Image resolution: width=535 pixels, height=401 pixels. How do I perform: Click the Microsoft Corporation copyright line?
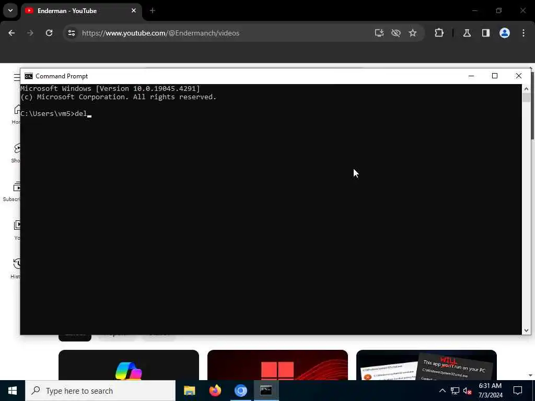point(119,97)
